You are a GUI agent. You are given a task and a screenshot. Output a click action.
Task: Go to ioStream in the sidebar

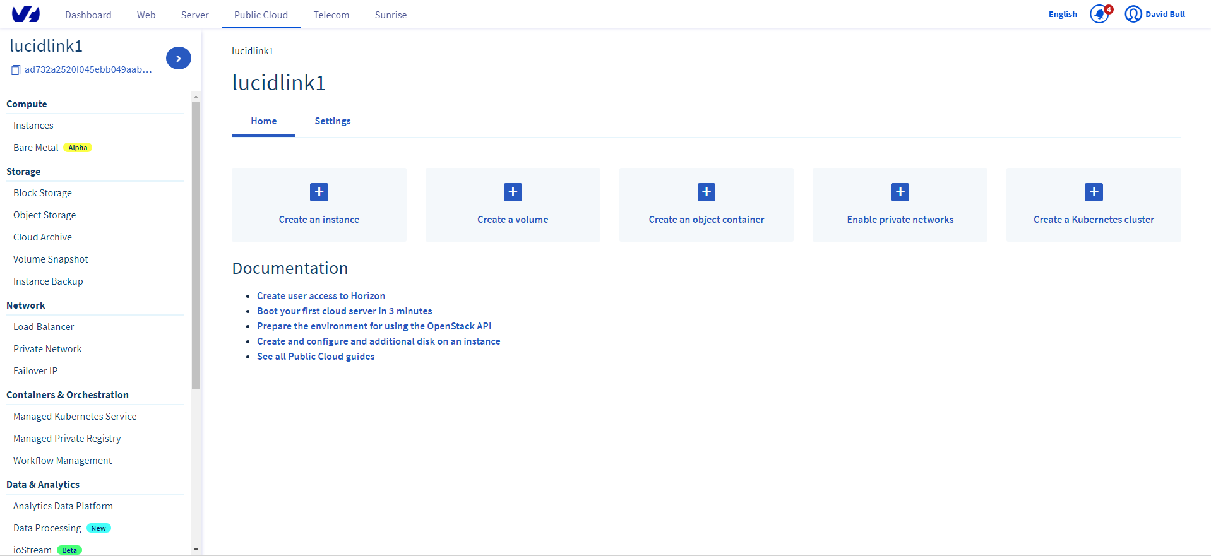[x=32, y=550]
